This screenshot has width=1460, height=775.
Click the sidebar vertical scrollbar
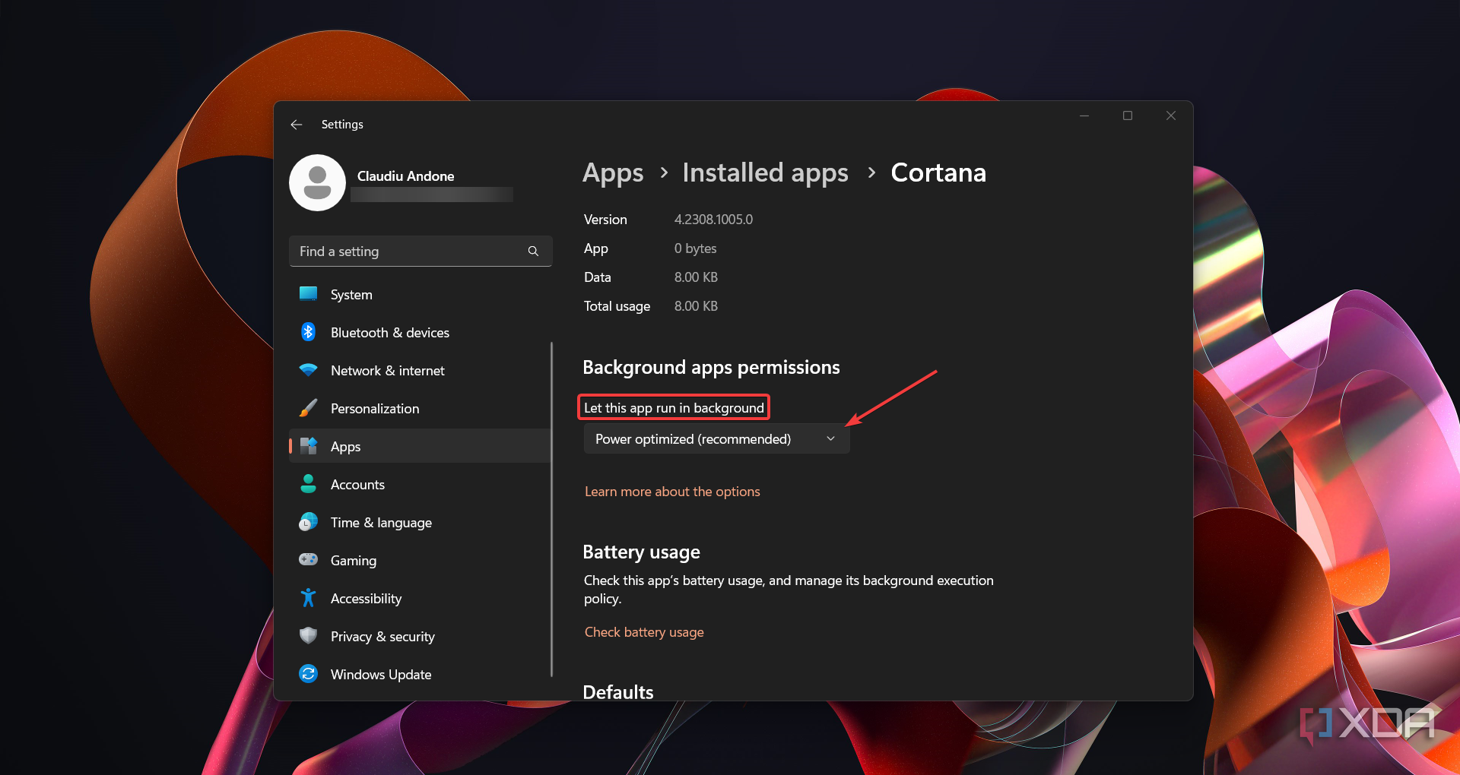tap(551, 509)
